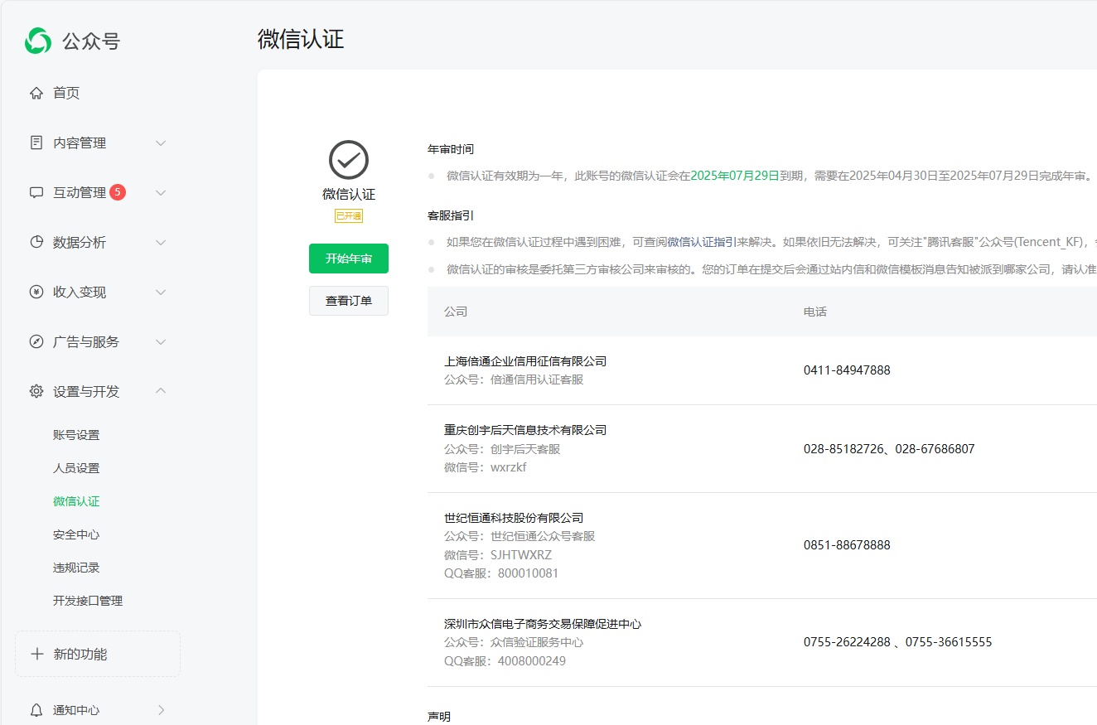
Task: Click the home icon beside 首页
Action: pyautogui.click(x=36, y=93)
